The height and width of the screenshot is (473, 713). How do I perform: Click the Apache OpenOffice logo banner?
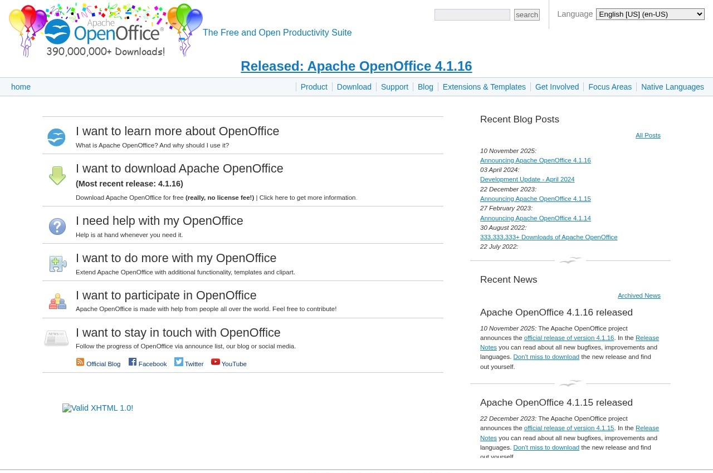(x=106, y=30)
